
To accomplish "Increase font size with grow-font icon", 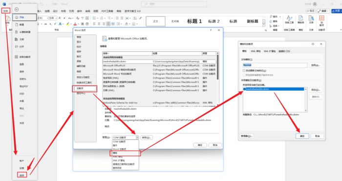I will [x=60, y=18].
